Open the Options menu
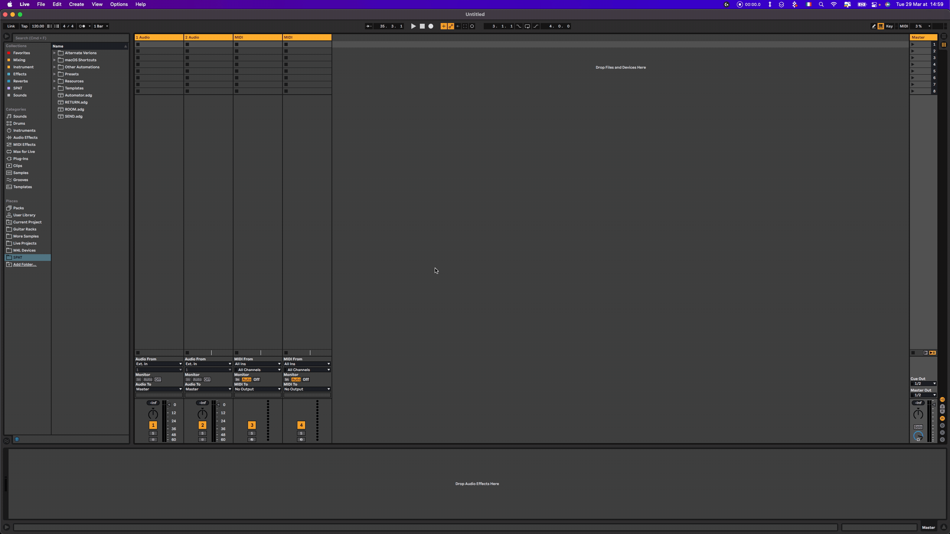The image size is (950, 534). (119, 4)
